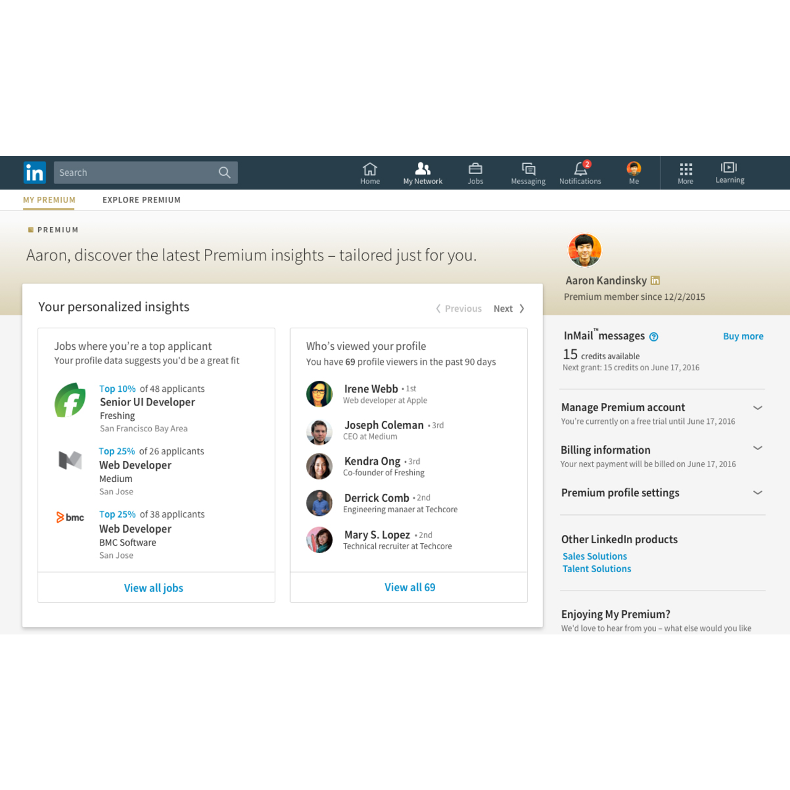
Task: Click the LinkedIn logo icon
Action: [x=35, y=173]
